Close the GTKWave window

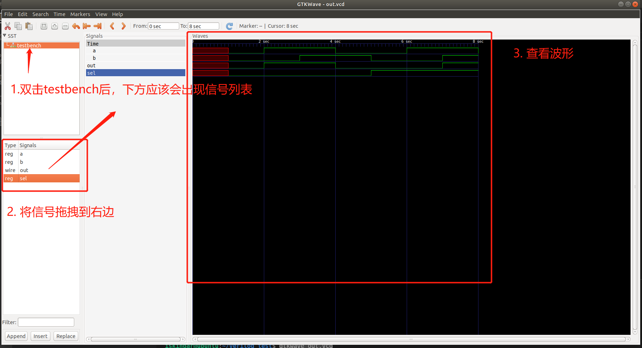[635, 4]
